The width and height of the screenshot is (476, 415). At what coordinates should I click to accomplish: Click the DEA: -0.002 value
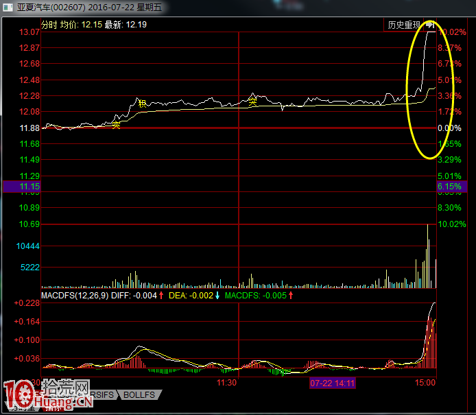click(x=191, y=296)
